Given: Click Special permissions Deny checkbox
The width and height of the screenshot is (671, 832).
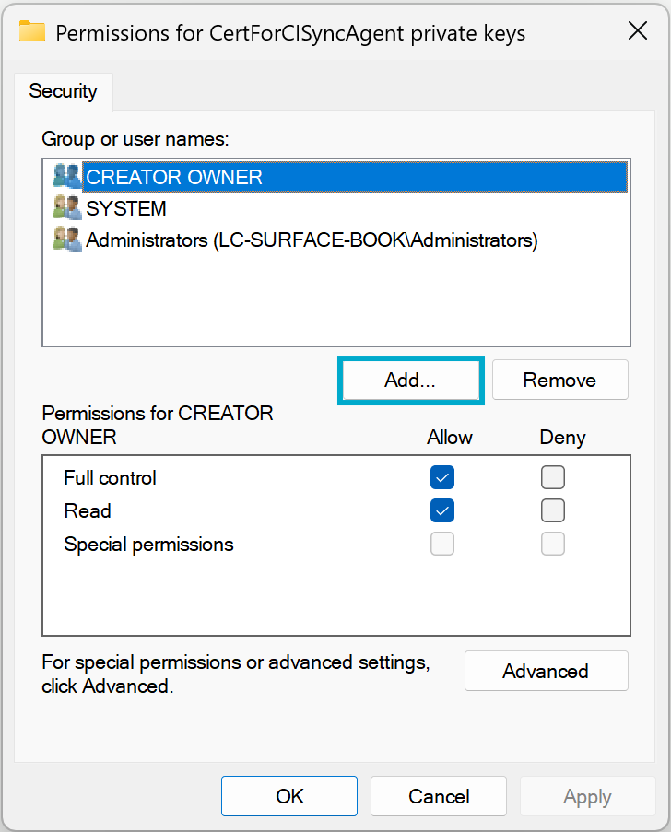Looking at the screenshot, I should coord(553,544).
